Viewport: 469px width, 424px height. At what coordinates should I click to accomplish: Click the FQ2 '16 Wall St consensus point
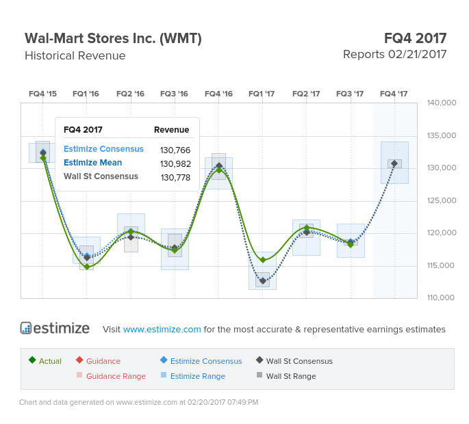(131, 237)
